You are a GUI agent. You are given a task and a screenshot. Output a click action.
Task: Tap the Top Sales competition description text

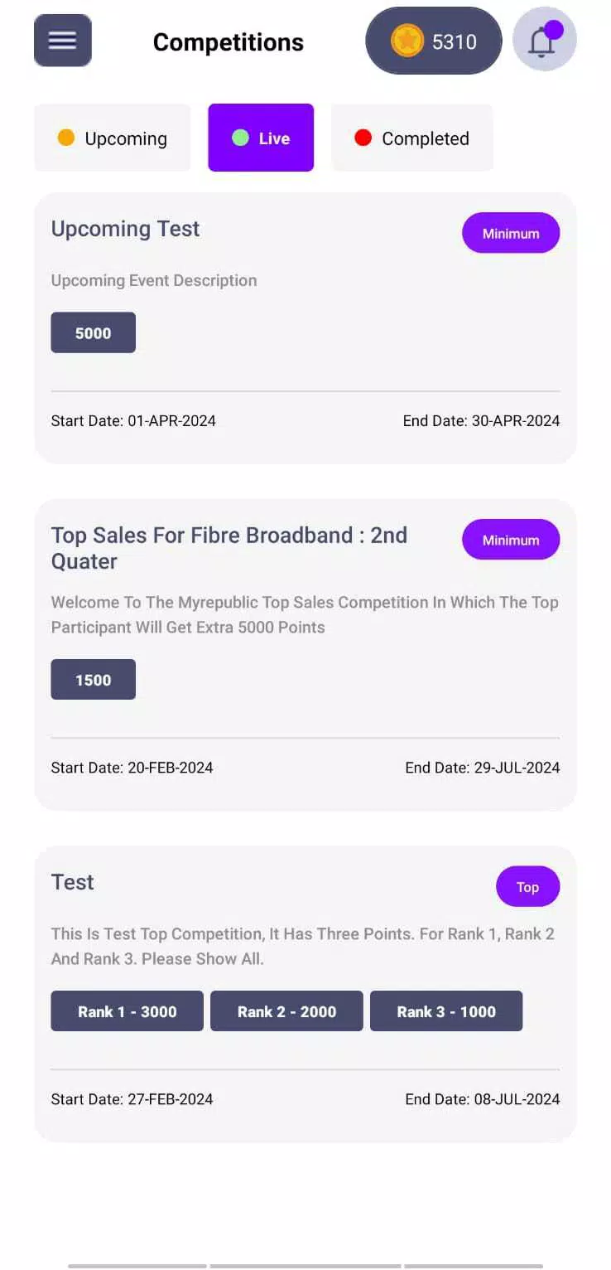(x=305, y=614)
